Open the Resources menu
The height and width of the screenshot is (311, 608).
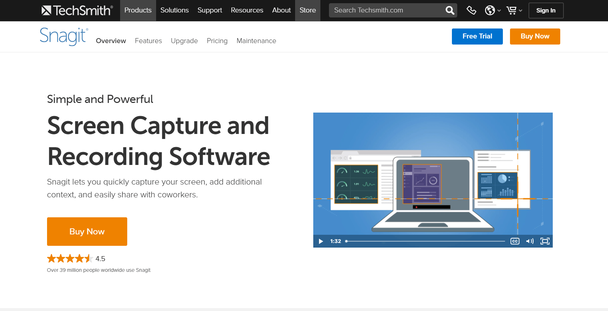point(247,10)
